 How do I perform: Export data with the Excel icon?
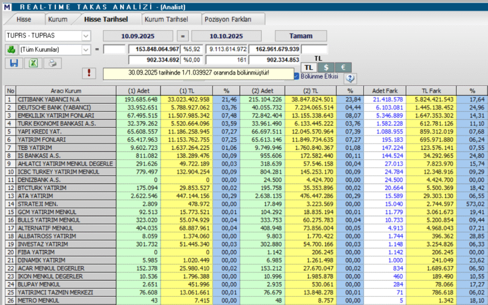point(33,63)
